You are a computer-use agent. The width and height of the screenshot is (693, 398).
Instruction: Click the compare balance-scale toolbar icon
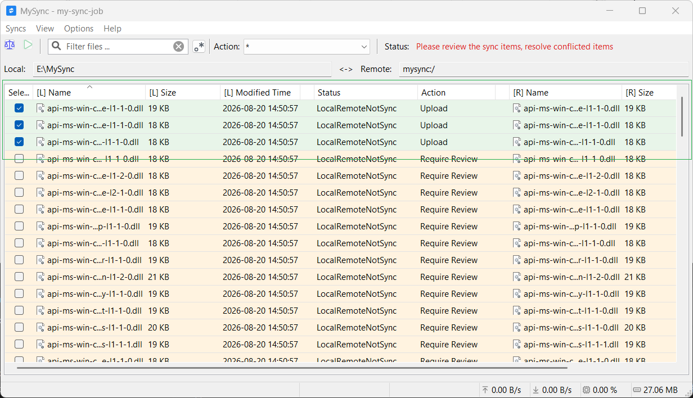10,45
